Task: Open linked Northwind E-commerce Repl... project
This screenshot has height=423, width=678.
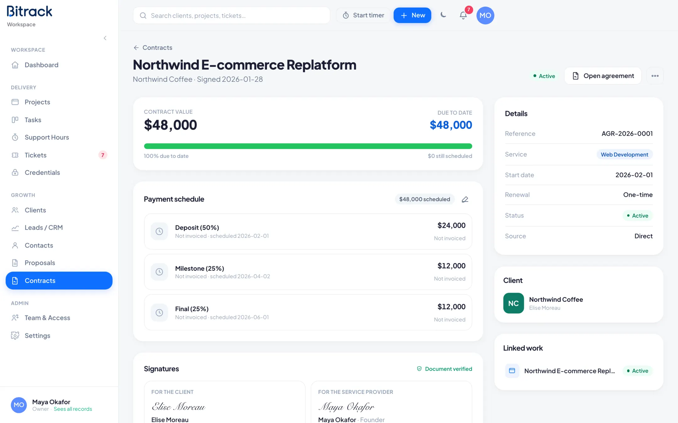Action: pos(578,371)
